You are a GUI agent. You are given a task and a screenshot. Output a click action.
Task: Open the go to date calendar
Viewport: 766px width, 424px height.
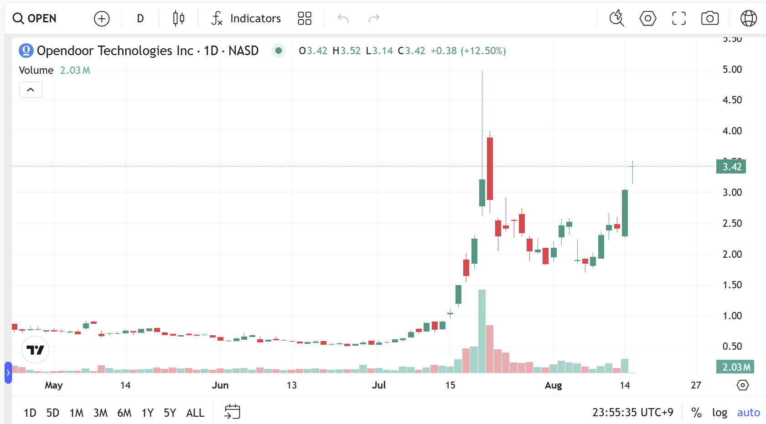(233, 412)
